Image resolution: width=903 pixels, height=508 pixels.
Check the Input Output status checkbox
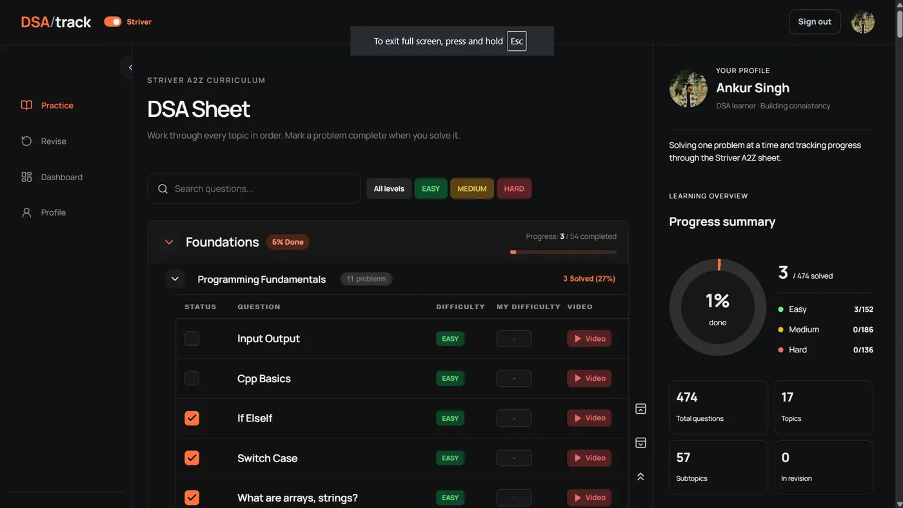(192, 339)
